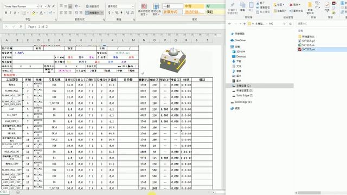Click Increase Decimal icon

tap(127, 13)
